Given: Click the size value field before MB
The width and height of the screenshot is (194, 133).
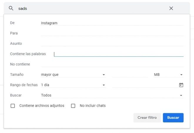Looking at the screenshot, I should point(130,75).
